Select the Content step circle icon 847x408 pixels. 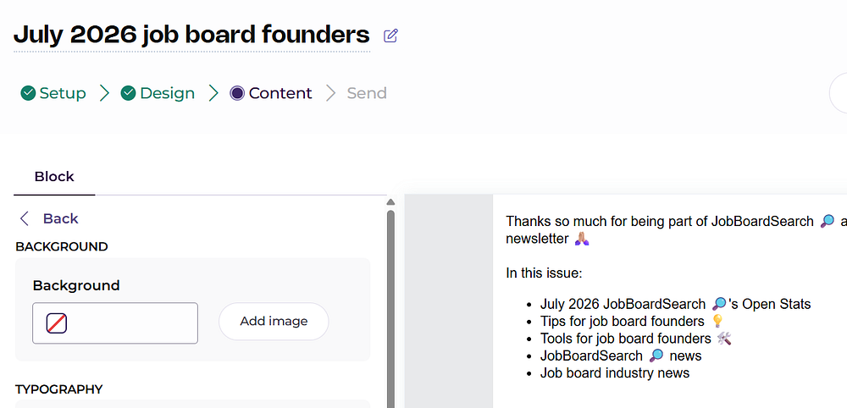pyautogui.click(x=237, y=93)
